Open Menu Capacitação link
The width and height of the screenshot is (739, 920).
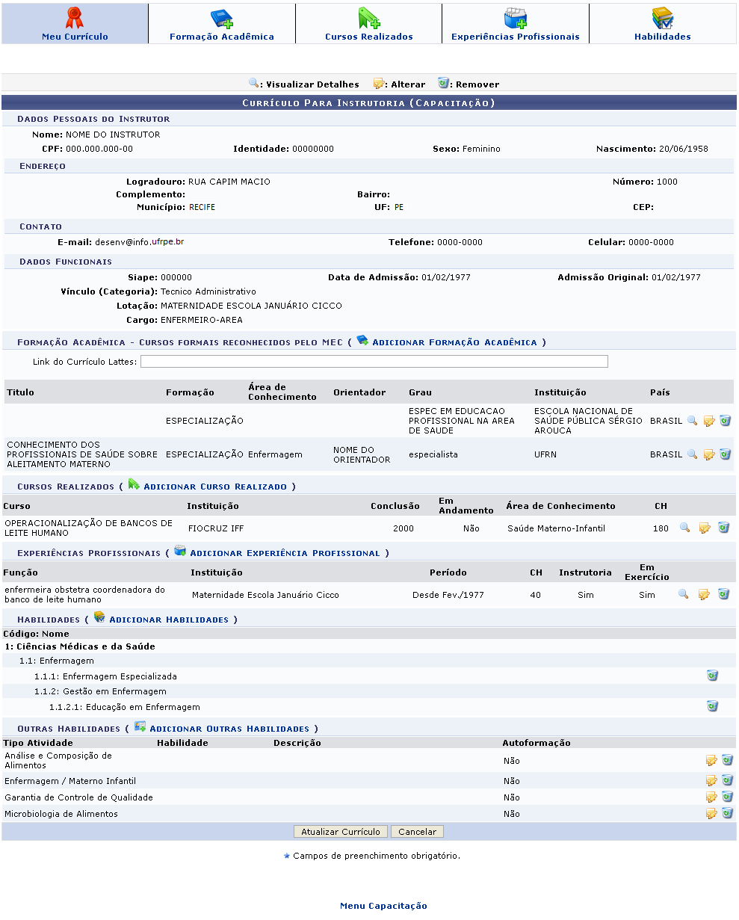(x=383, y=906)
